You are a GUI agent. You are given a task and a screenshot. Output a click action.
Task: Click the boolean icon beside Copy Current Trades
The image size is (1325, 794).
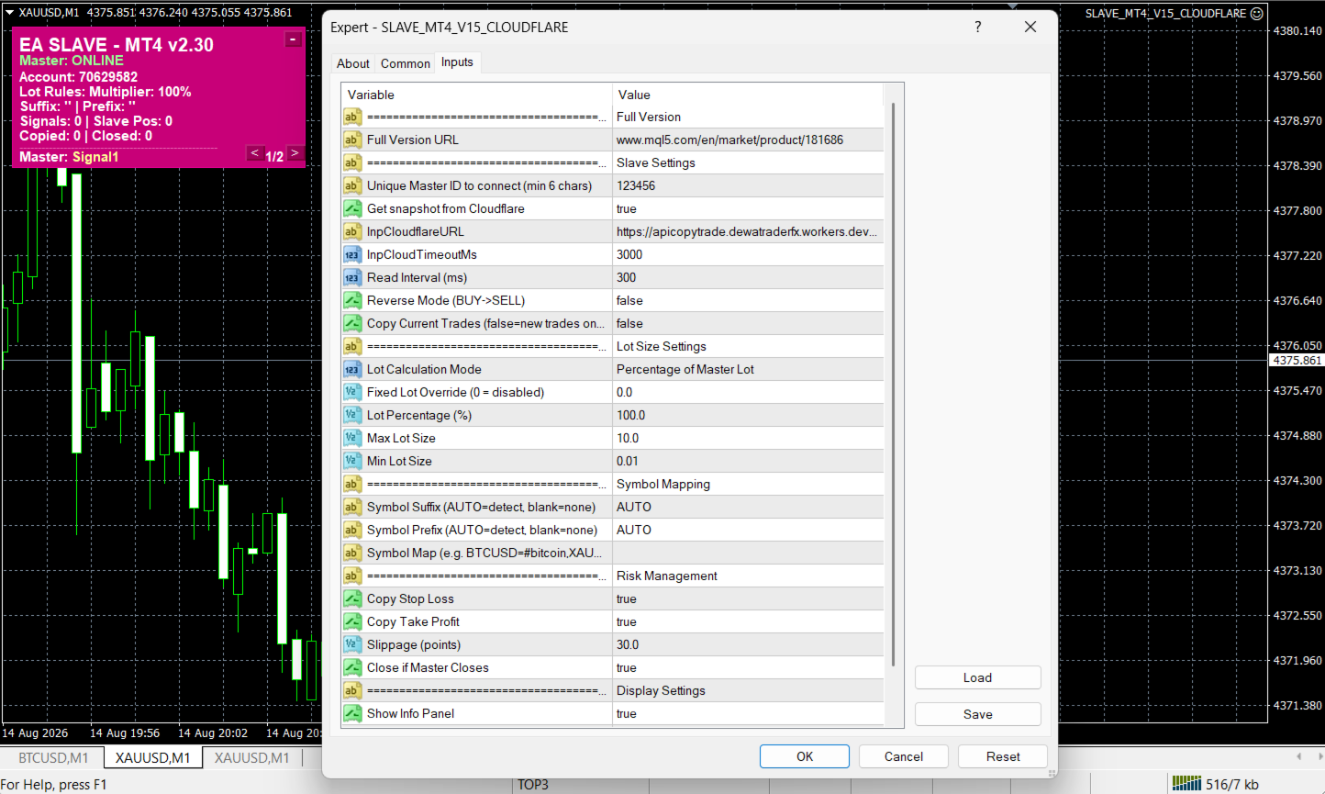point(352,323)
